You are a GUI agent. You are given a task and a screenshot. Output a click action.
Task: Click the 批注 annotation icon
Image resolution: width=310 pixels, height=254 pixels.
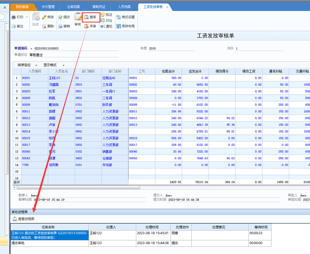coord(103,15)
